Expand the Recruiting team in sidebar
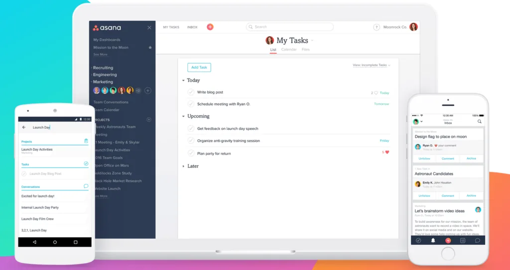 pos(92,68)
